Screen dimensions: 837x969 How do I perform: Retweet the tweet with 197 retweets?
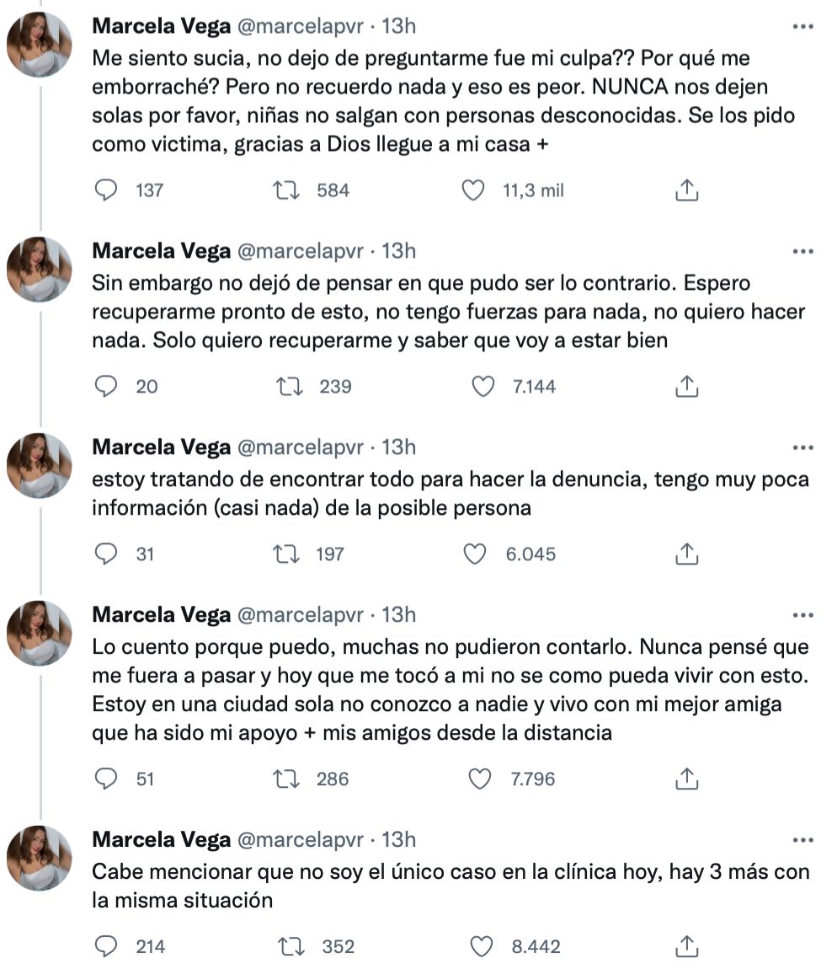click(287, 554)
